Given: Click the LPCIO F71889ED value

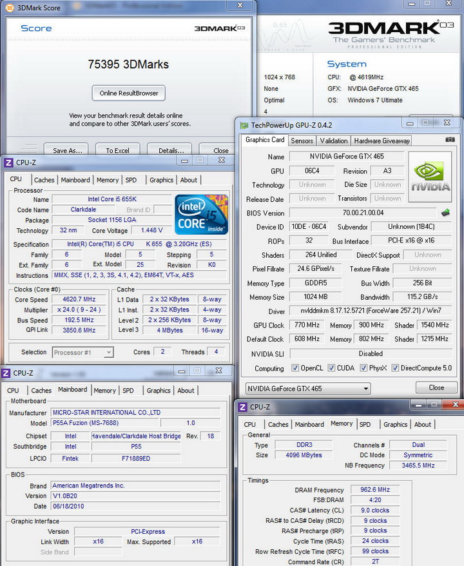Looking at the screenshot, I should point(136,458).
